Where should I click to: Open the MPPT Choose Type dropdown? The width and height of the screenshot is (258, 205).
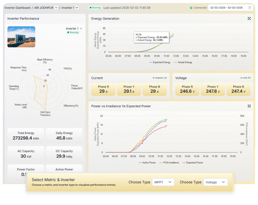(x=163, y=182)
